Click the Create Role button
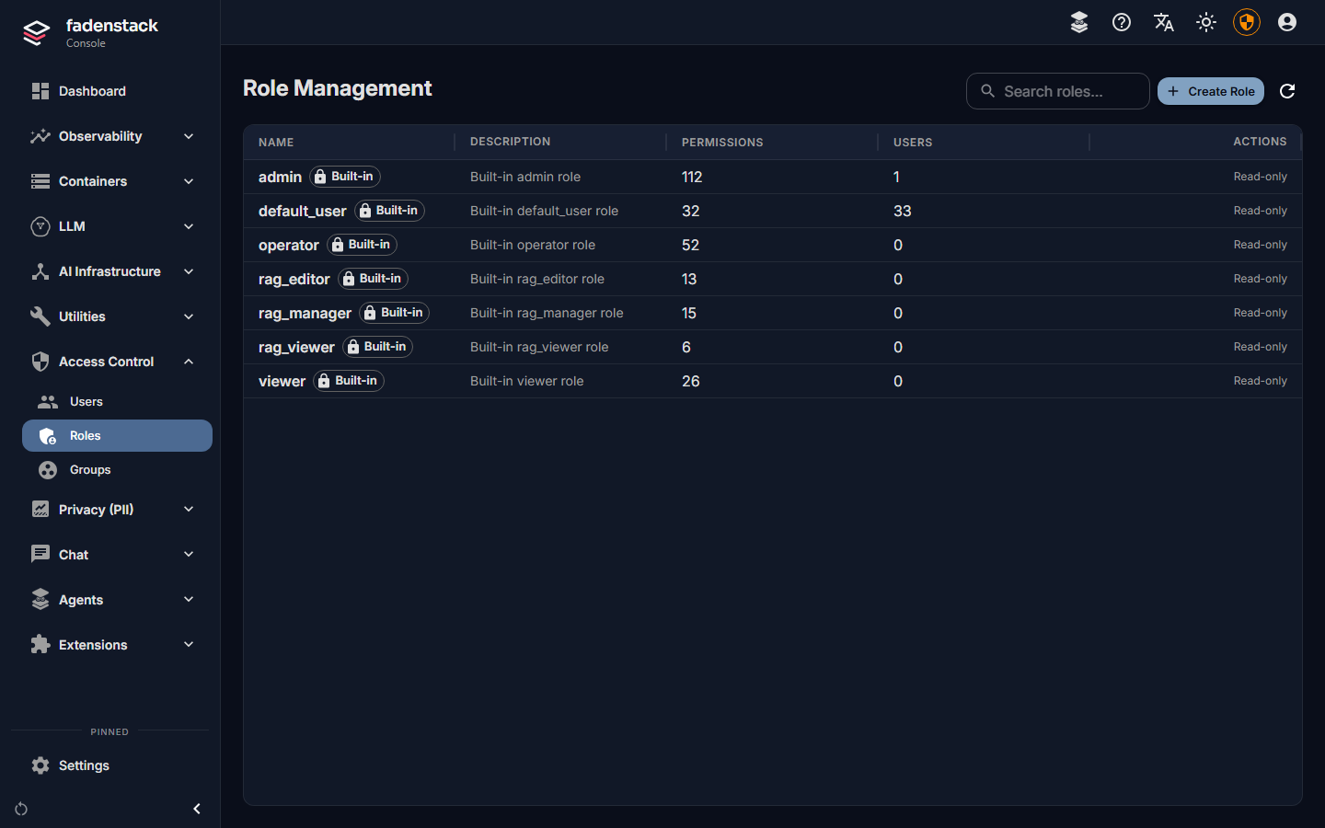Viewport: 1325px width, 828px height. coord(1211,91)
